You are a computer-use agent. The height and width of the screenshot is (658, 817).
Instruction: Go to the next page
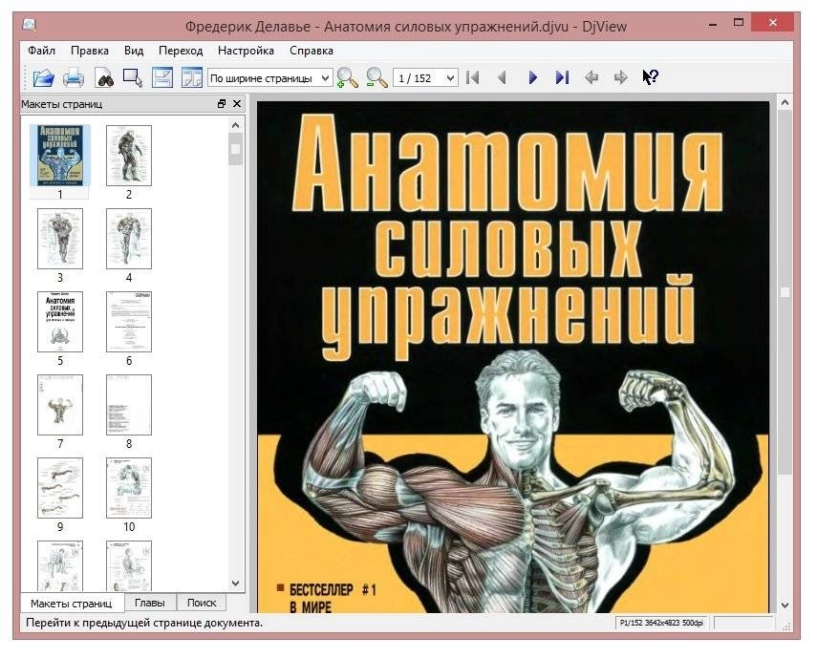coord(532,78)
